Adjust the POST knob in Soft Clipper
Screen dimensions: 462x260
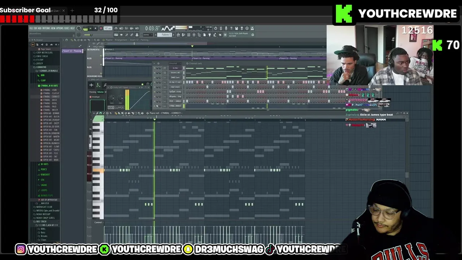tap(121, 98)
